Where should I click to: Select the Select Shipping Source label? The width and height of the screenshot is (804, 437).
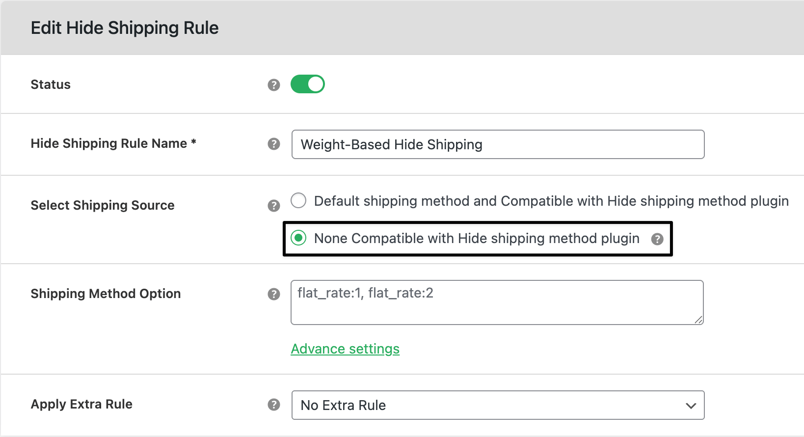(x=102, y=205)
